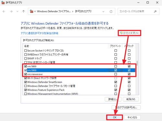The width and height of the screenshot is (162, 121).
Task: Toggle public checkbox for vnc5800
Action: tap(129, 66)
